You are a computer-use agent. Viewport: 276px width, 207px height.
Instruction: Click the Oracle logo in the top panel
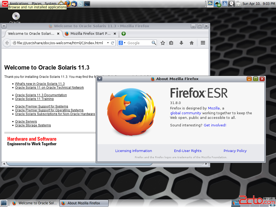coord(5,3)
